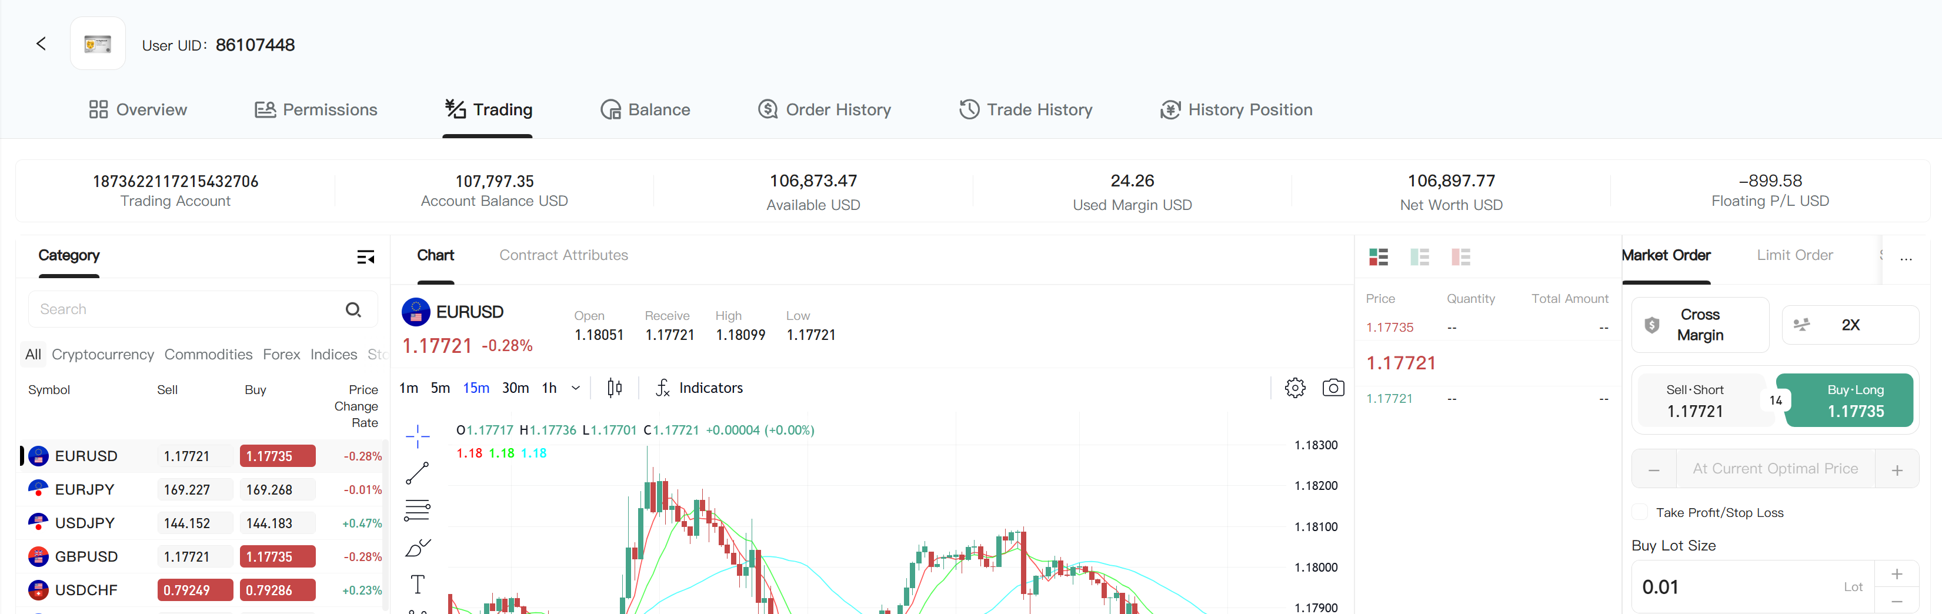
Task: Select the EURUSD row in symbol list
Action: [x=202, y=456]
